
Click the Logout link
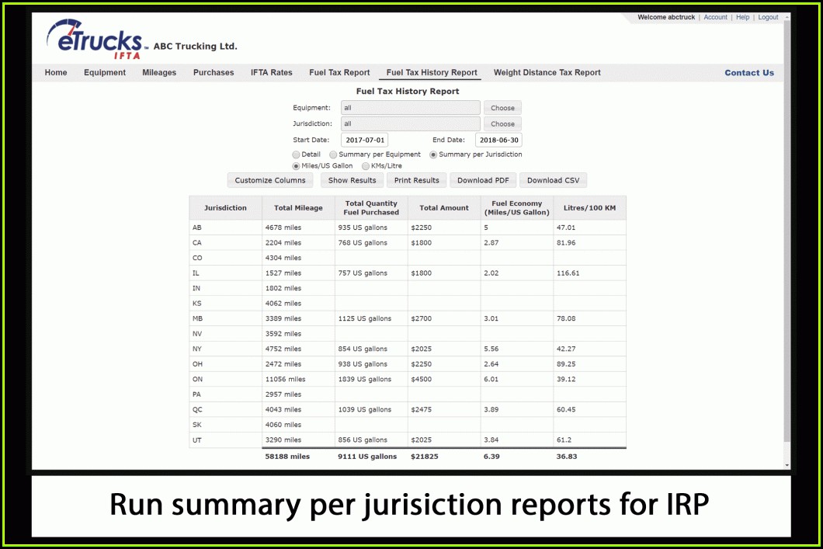click(x=768, y=17)
